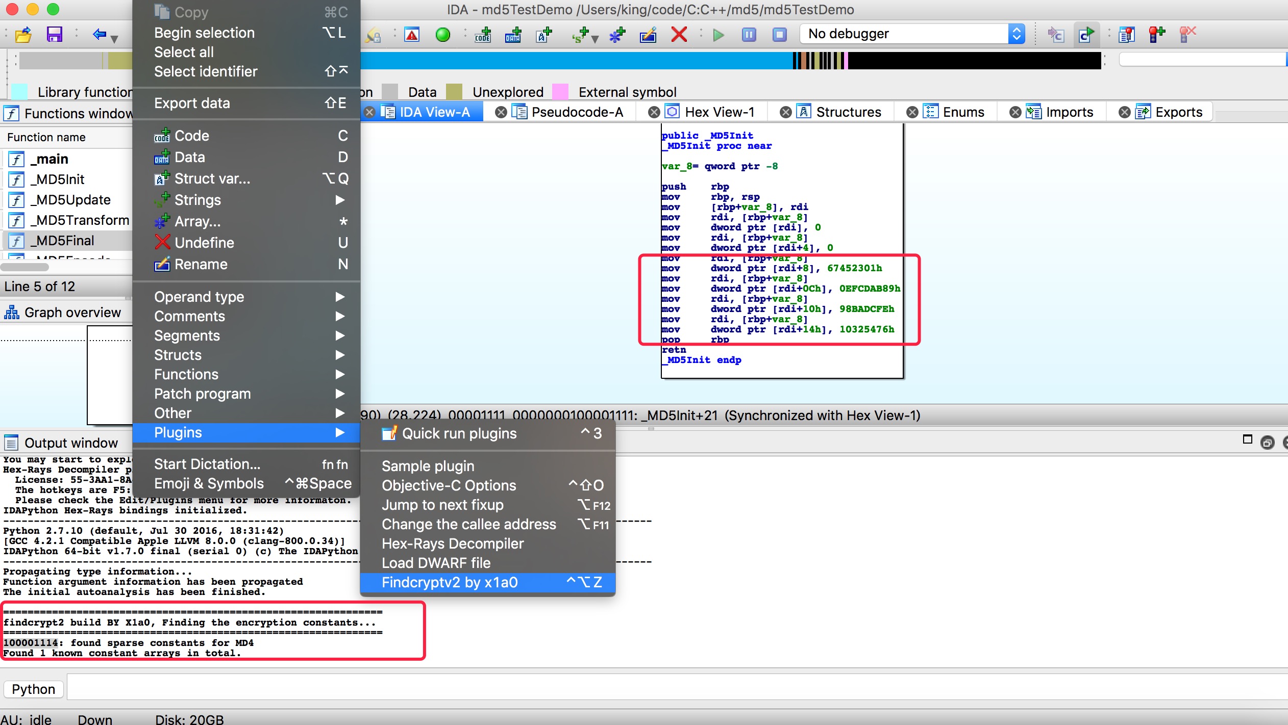Choose Rename in the menu

246,264
